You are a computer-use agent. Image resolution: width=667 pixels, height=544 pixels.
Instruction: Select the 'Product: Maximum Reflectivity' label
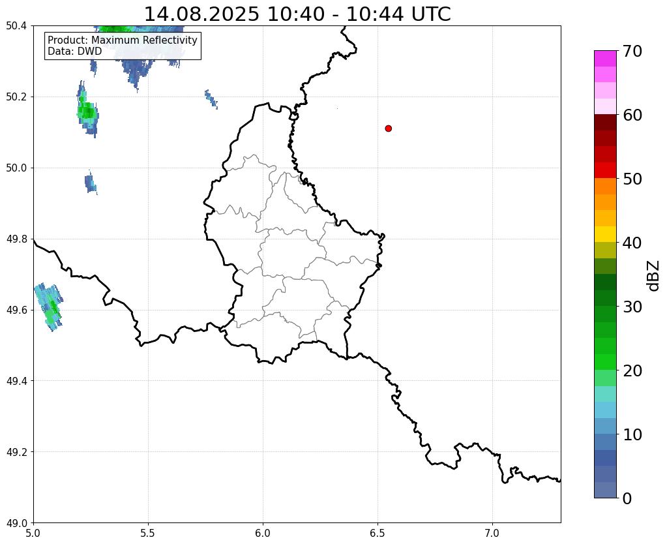(x=123, y=40)
